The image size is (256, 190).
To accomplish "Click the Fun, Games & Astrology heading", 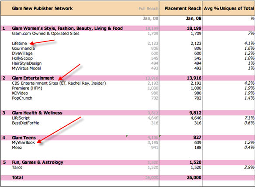I will 38,162.
